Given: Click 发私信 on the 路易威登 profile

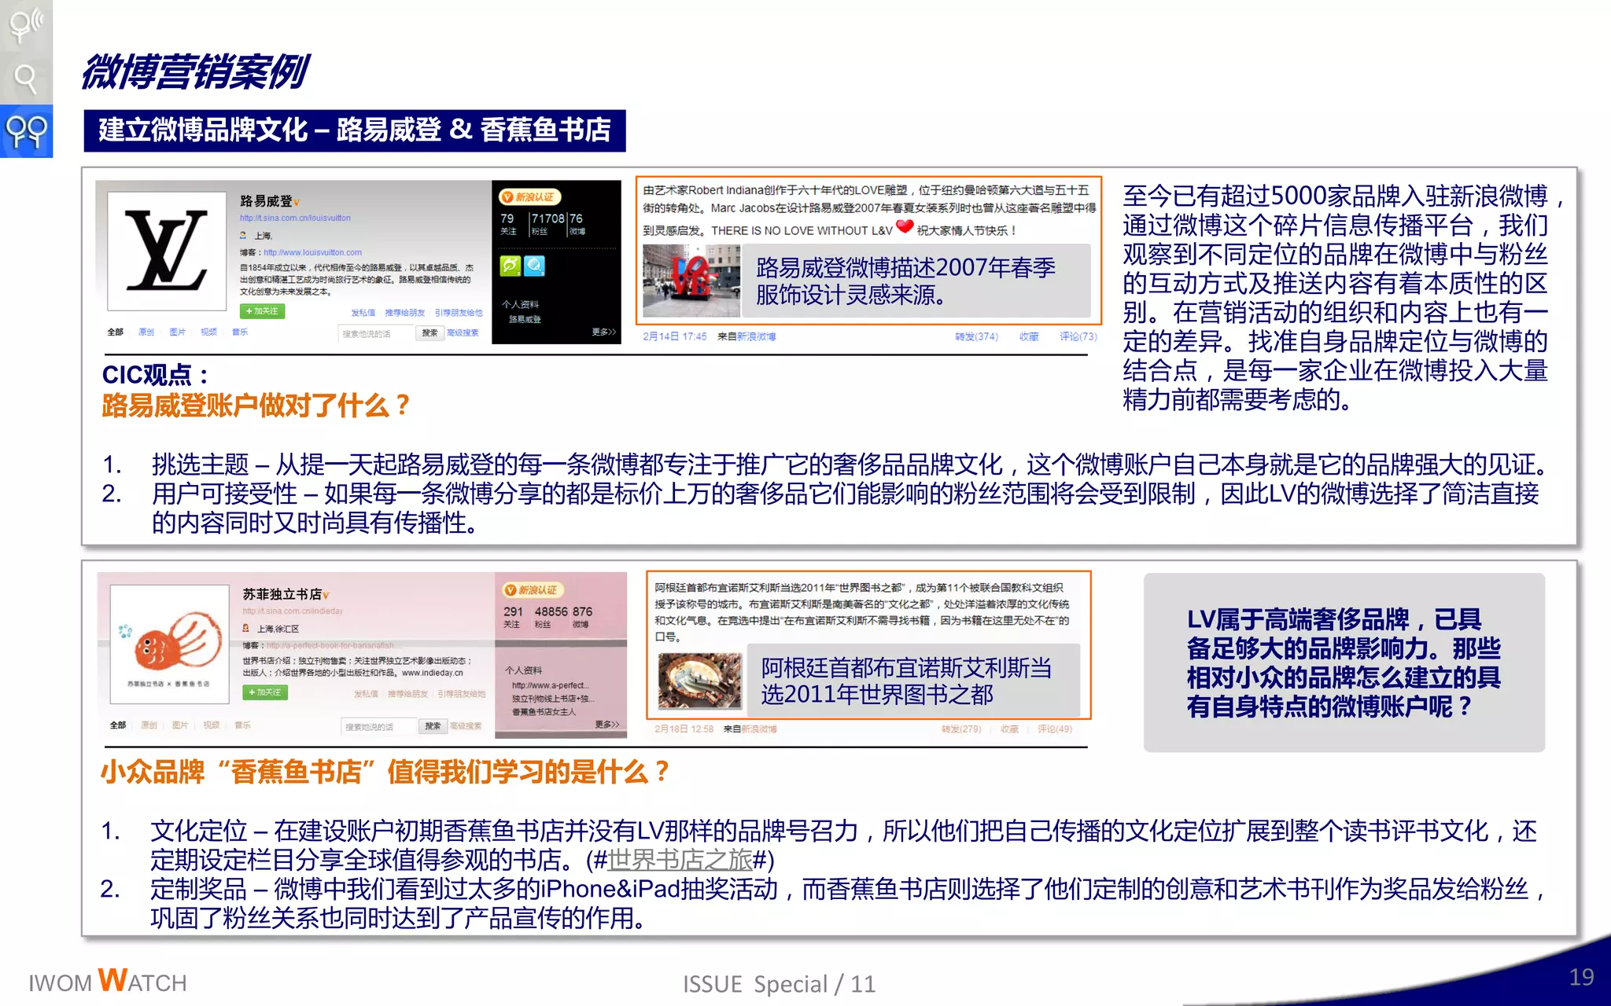Looking at the screenshot, I should point(363,312).
